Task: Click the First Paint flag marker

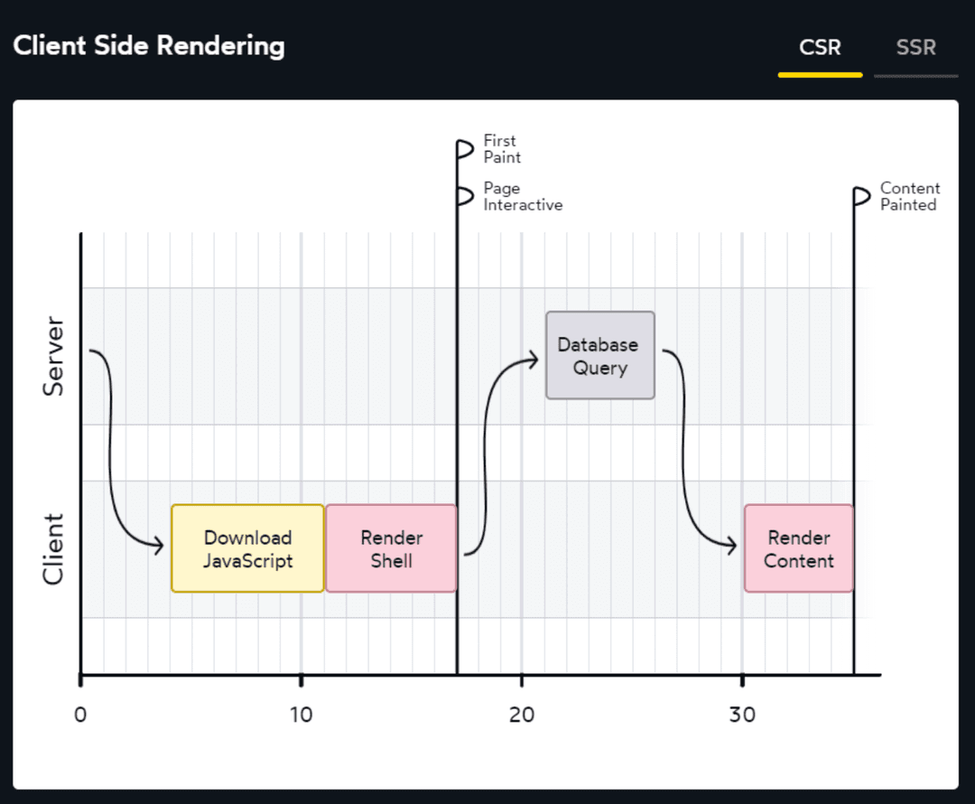Action: [x=465, y=149]
